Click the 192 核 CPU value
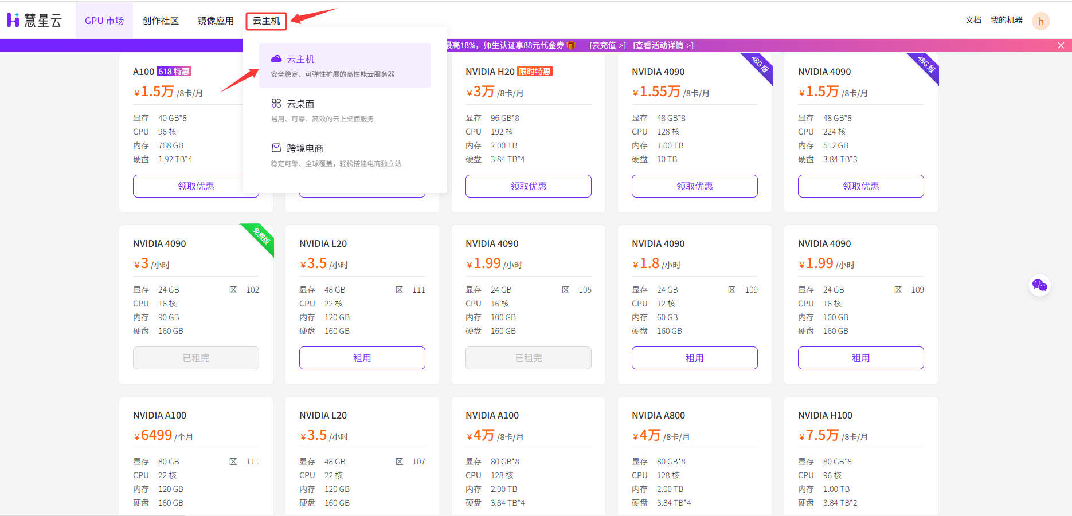 (502, 132)
